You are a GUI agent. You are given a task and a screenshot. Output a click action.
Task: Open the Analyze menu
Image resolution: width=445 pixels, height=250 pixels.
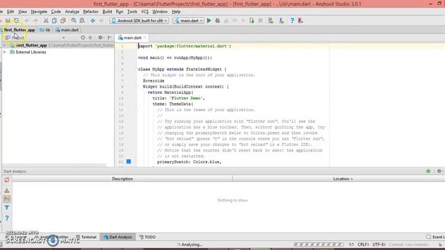pyautogui.click(x=72, y=12)
